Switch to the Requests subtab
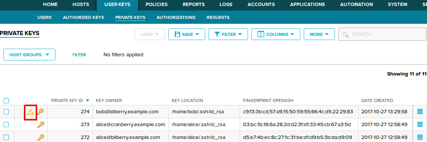The height and width of the screenshot is (142, 427). 218,17
